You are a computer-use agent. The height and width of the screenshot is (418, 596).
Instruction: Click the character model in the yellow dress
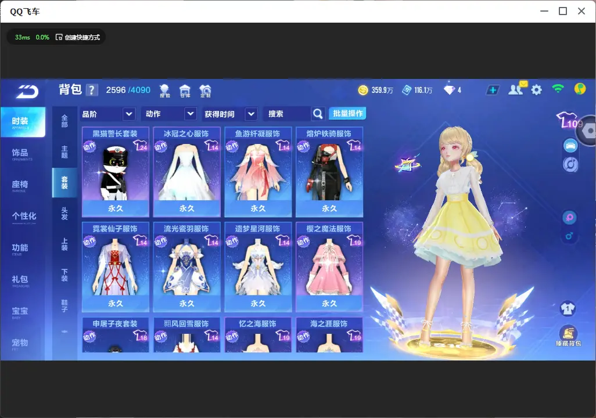pos(458,236)
